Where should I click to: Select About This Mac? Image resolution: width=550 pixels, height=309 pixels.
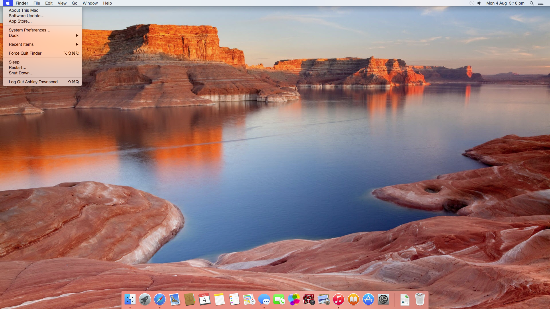click(x=42, y=10)
